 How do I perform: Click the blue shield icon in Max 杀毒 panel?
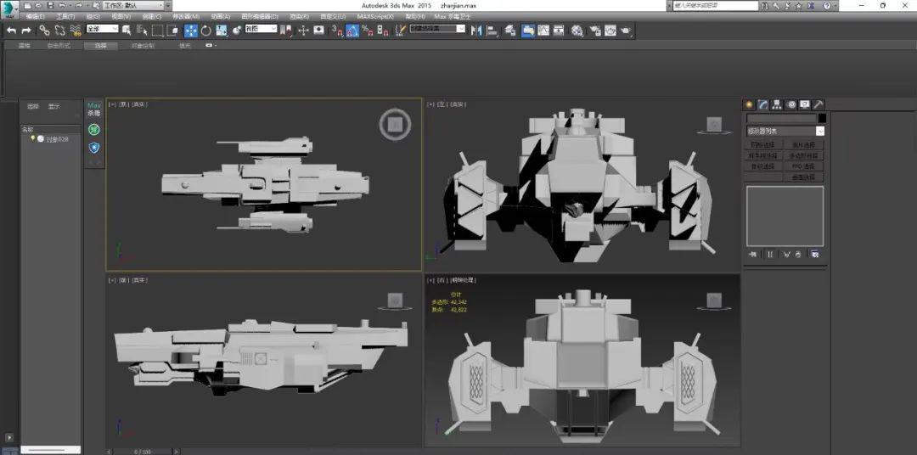tap(94, 148)
